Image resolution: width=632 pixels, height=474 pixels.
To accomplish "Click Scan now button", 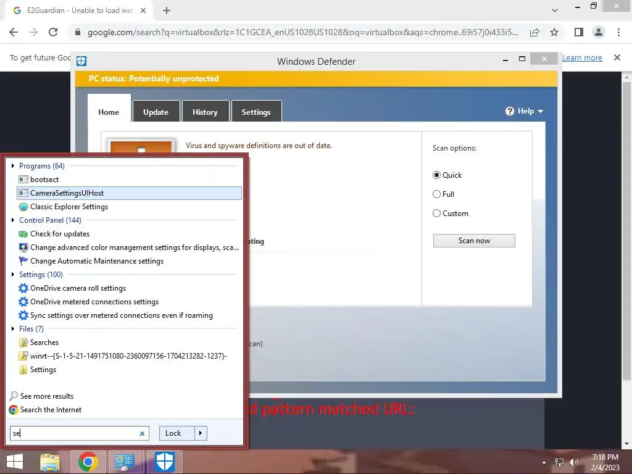I will point(474,241).
